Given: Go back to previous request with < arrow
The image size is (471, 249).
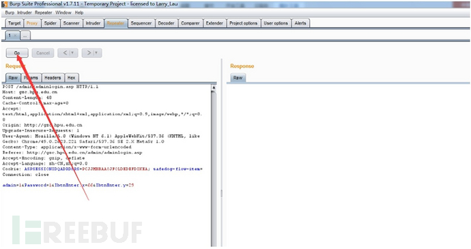Looking at the screenshot, I should [65, 53].
